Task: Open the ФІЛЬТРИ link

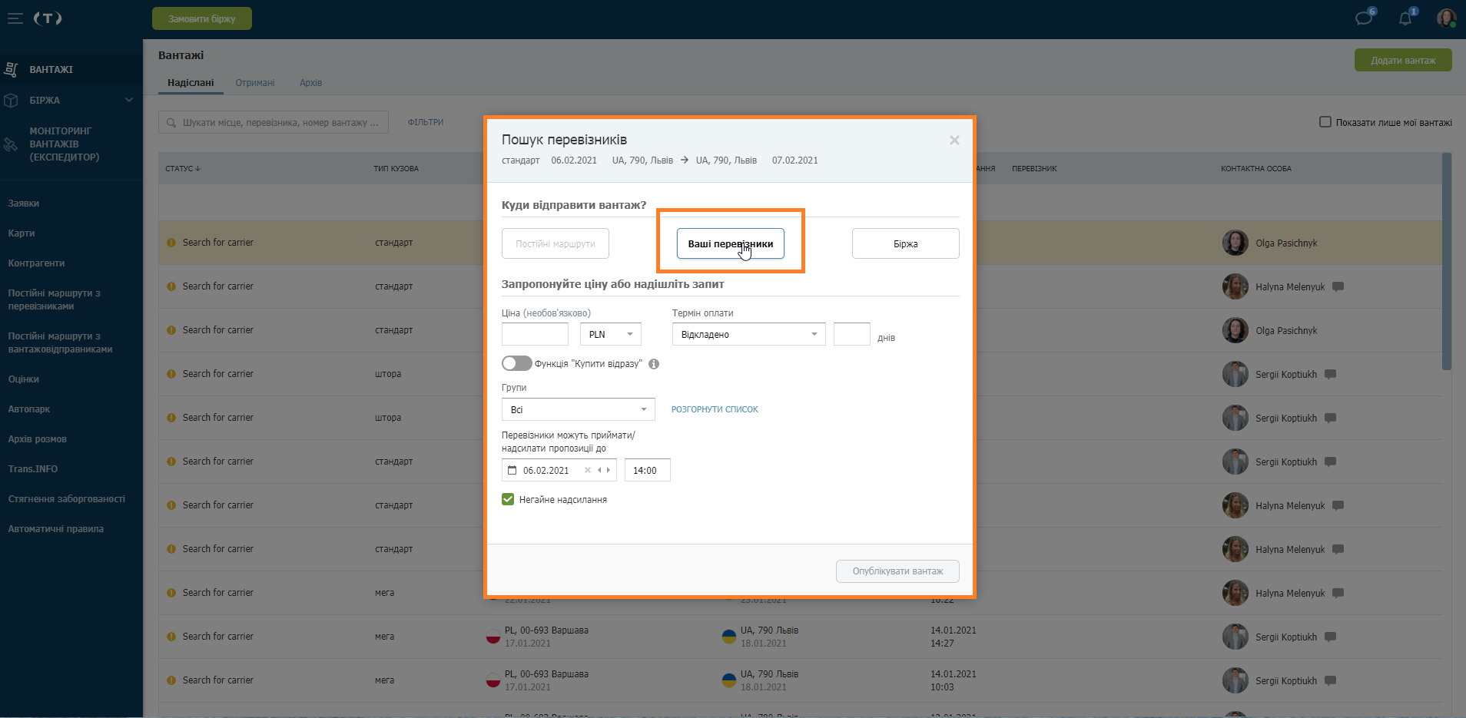Action: 426,122
